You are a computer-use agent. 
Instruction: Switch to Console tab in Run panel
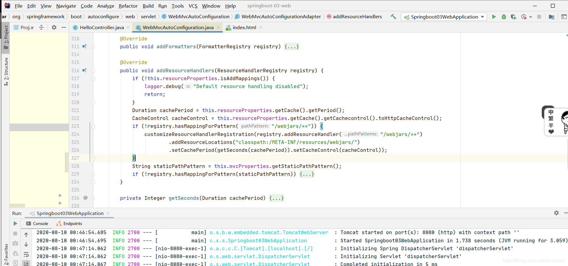click(37, 223)
